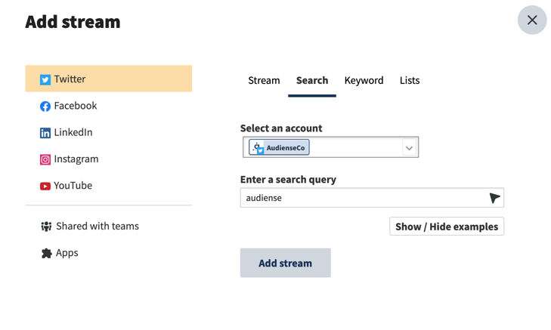Click the Add stream button
551x330 pixels.
click(x=286, y=263)
